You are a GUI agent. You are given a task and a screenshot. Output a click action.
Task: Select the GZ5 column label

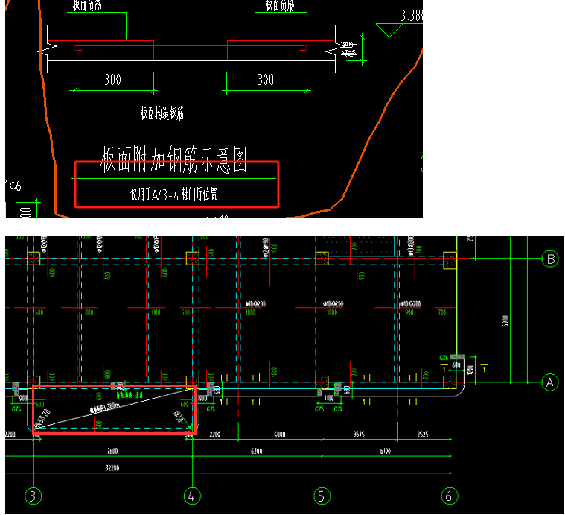pyautogui.click(x=319, y=409)
